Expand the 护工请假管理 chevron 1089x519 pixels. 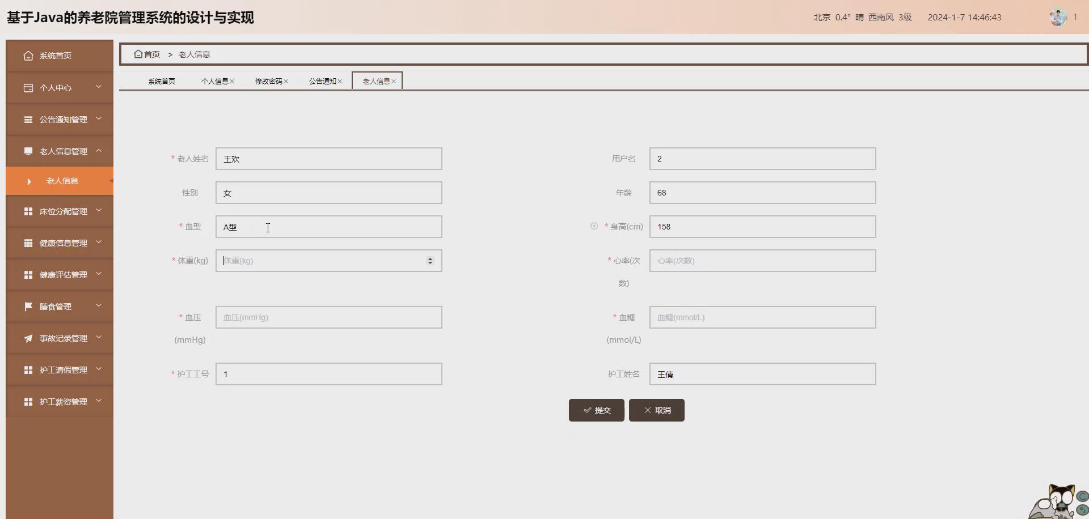99,369
